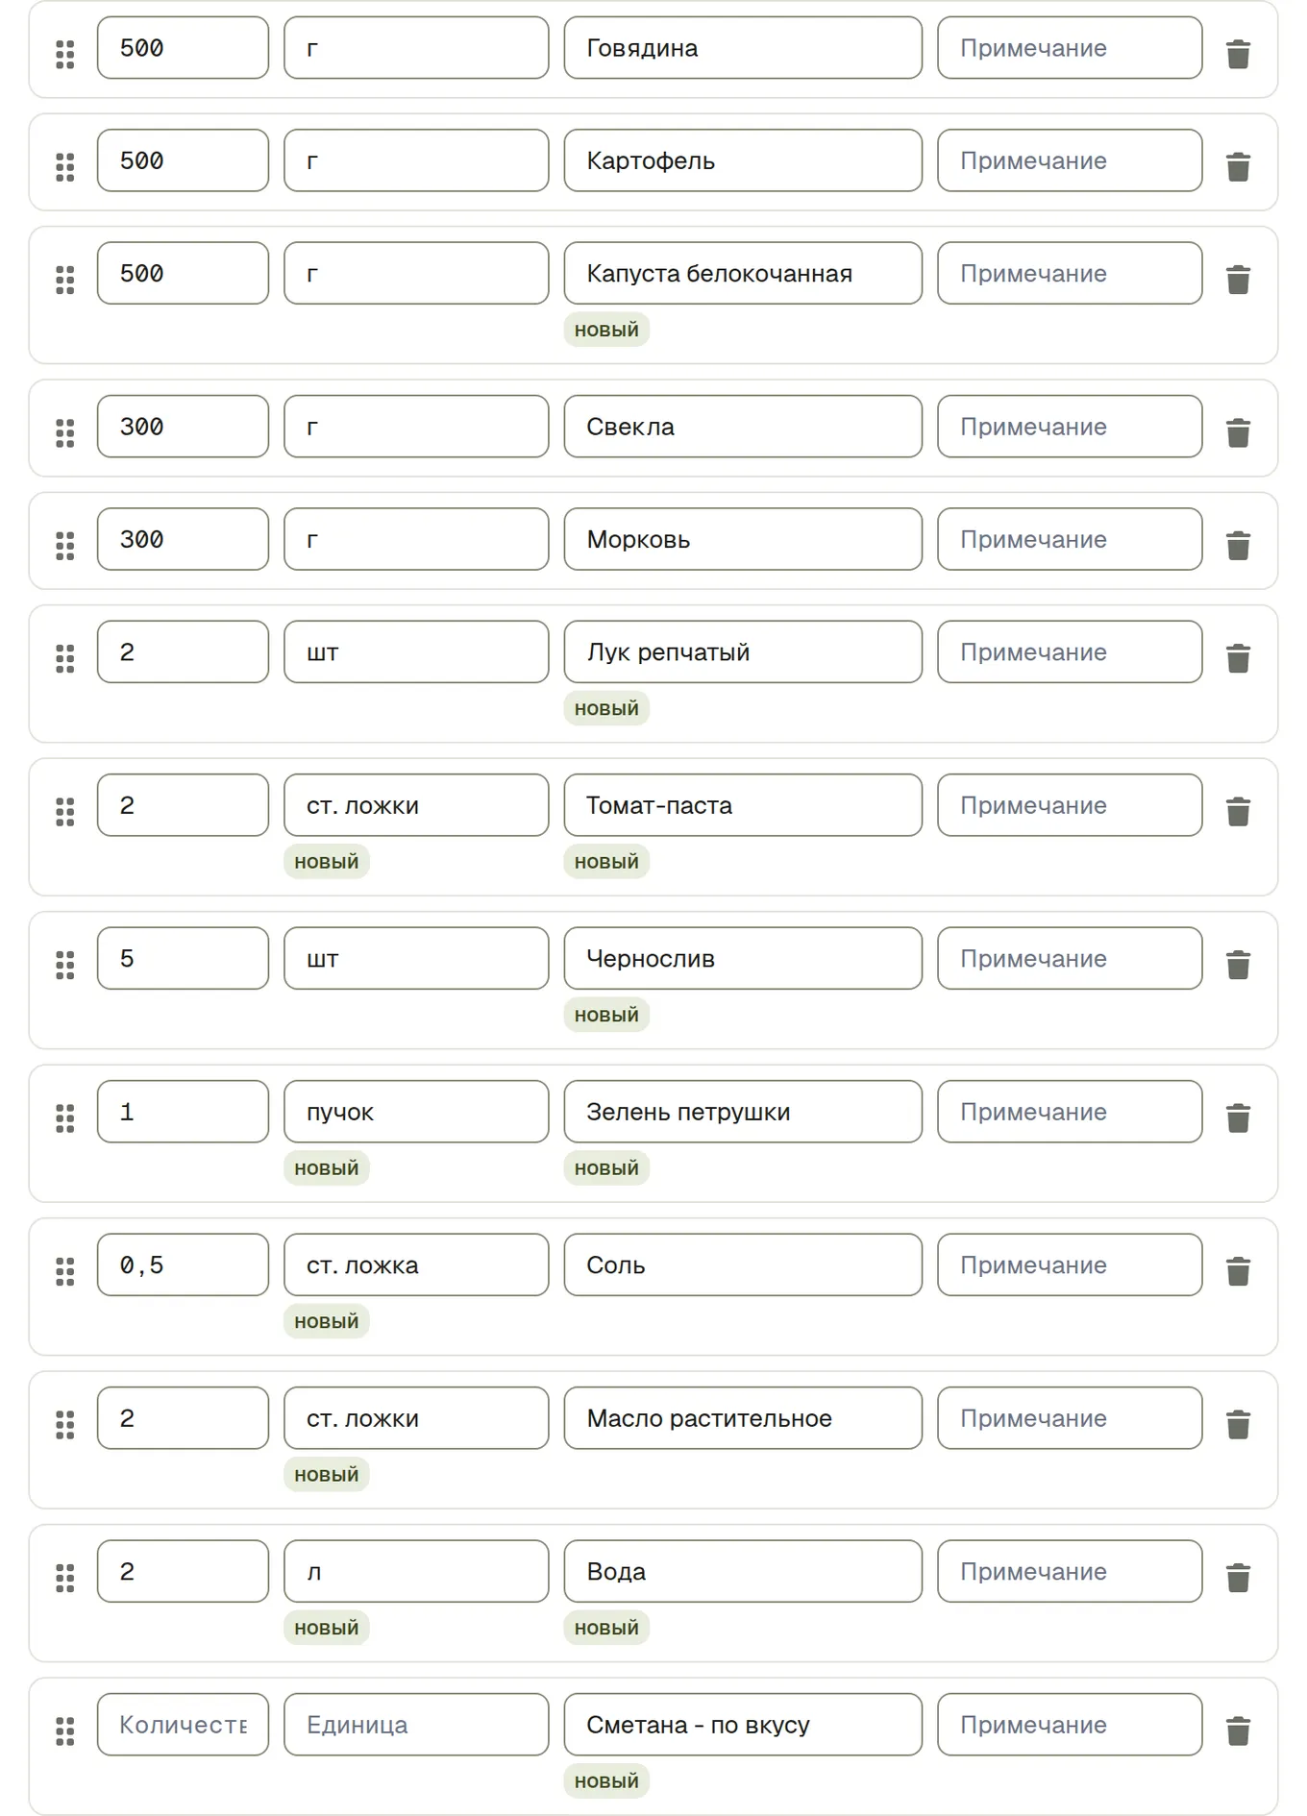
Task: Remove the Свекла row with trash icon
Action: (1238, 432)
